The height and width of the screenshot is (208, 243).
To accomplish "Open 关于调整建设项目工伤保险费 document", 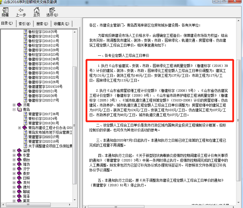I will tap(50, 146).
